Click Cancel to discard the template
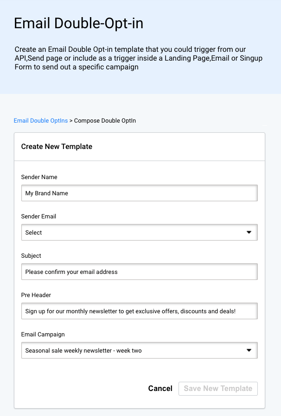 pyautogui.click(x=160, y=388)
